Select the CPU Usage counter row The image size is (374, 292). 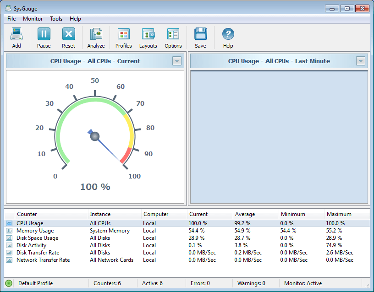coord(187,223)
